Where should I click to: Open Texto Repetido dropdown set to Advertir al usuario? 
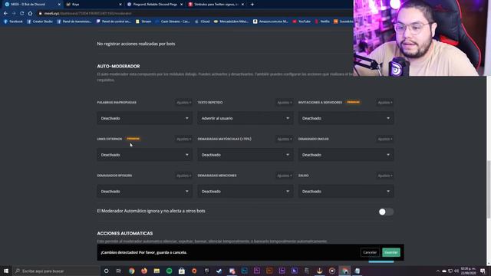tap(245, 118)
